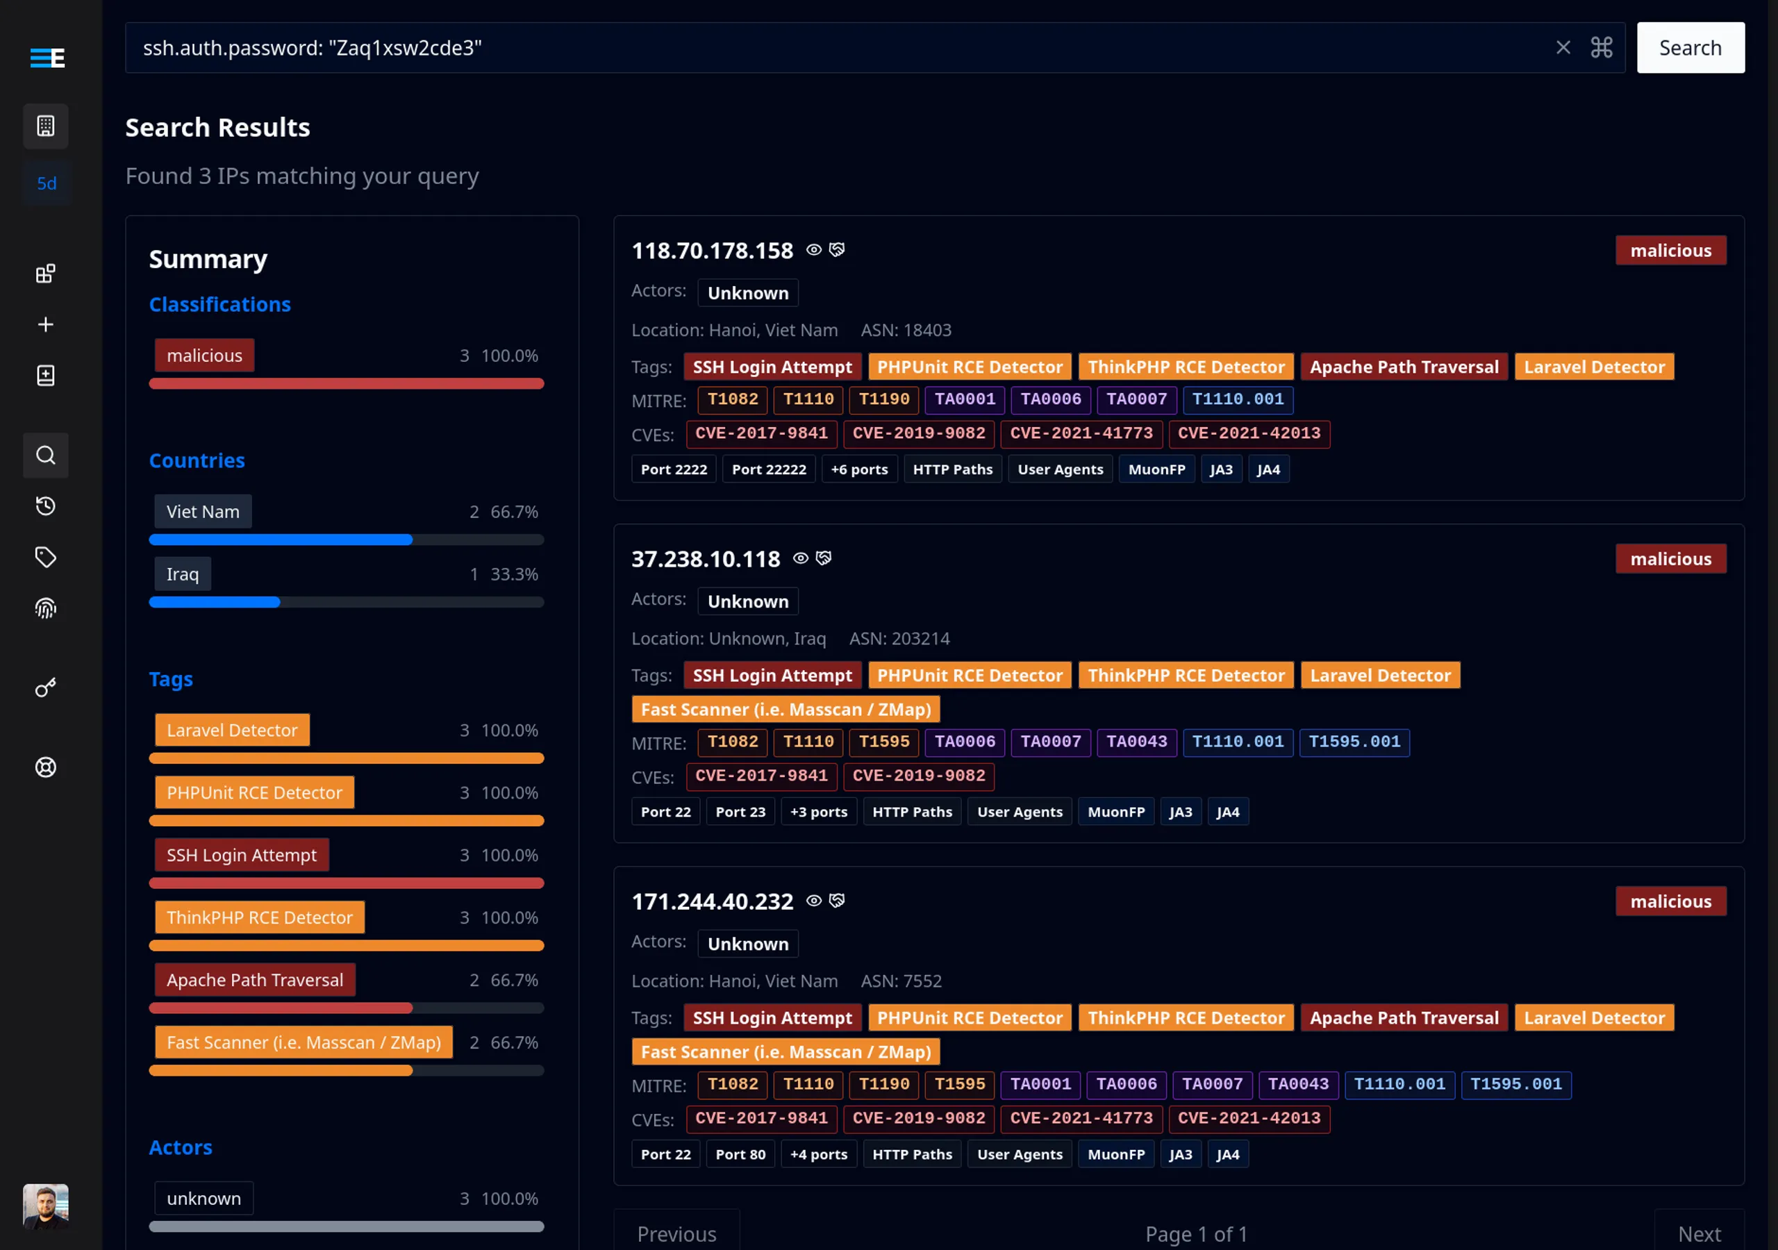Toggle the eye icon next to 171.244.40.232

[813, 901]
